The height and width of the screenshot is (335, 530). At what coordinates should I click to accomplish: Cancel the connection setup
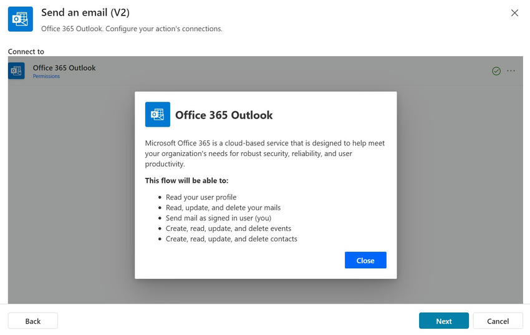[x=498, y=321]
